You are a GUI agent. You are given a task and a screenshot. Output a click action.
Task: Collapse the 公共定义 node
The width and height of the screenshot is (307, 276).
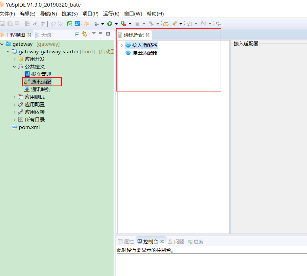click(14, 67)
